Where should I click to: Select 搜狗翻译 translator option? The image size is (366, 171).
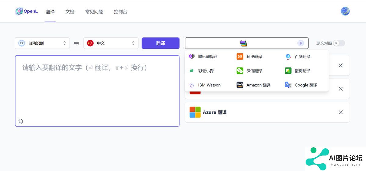pos(303,71)
